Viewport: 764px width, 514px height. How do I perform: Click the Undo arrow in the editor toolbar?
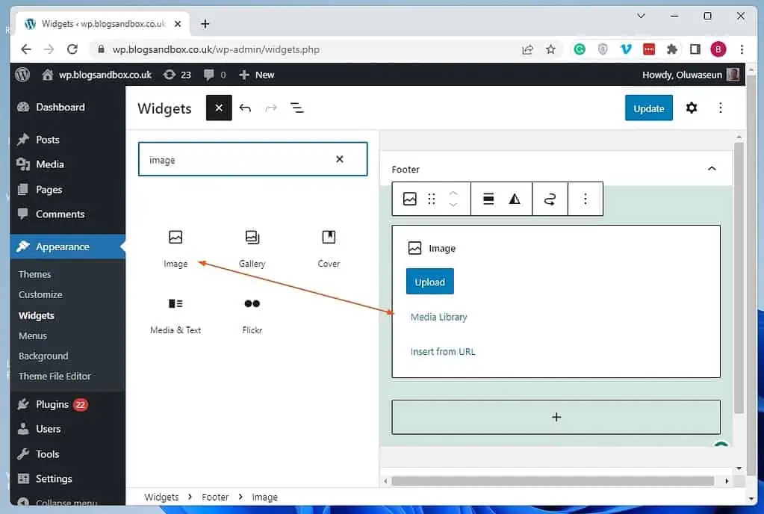246,108
